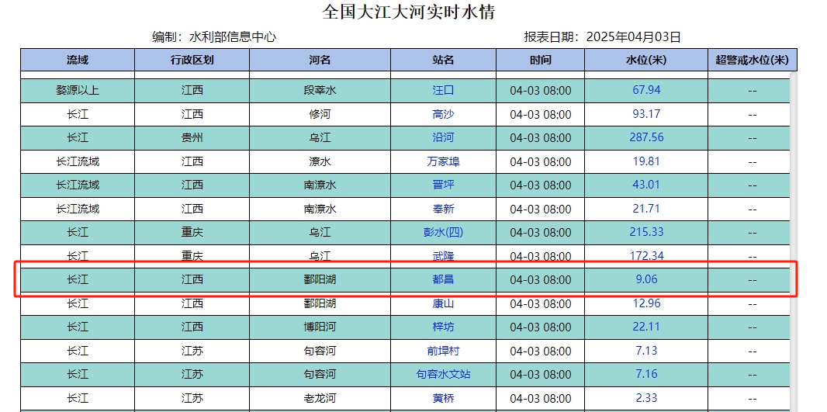Click the 水位(米) column header
This screenshot has width=827, height=412.
click(646, 60)
